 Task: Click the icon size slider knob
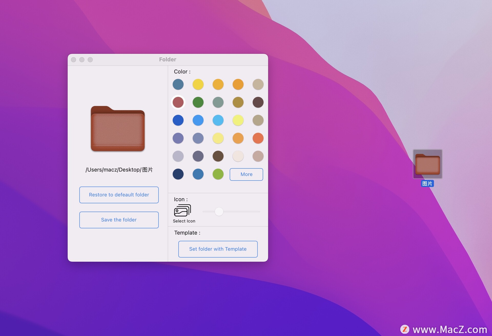tap(219, 212)
